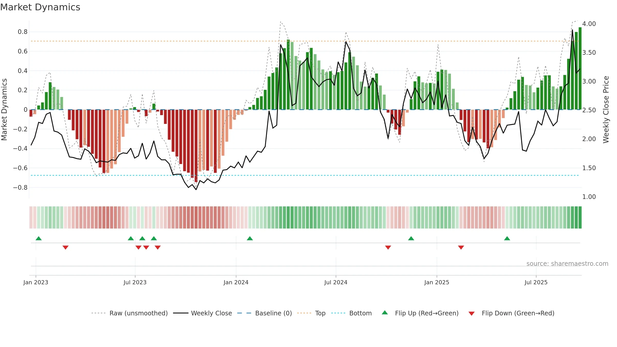Screen dimensions: 617x347
Task: Click the first pink heat strip cell at left end
Action: coord(31,217)
